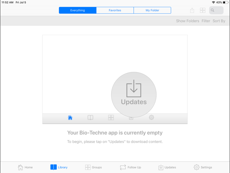Open the Sort By options

[219, 21]
